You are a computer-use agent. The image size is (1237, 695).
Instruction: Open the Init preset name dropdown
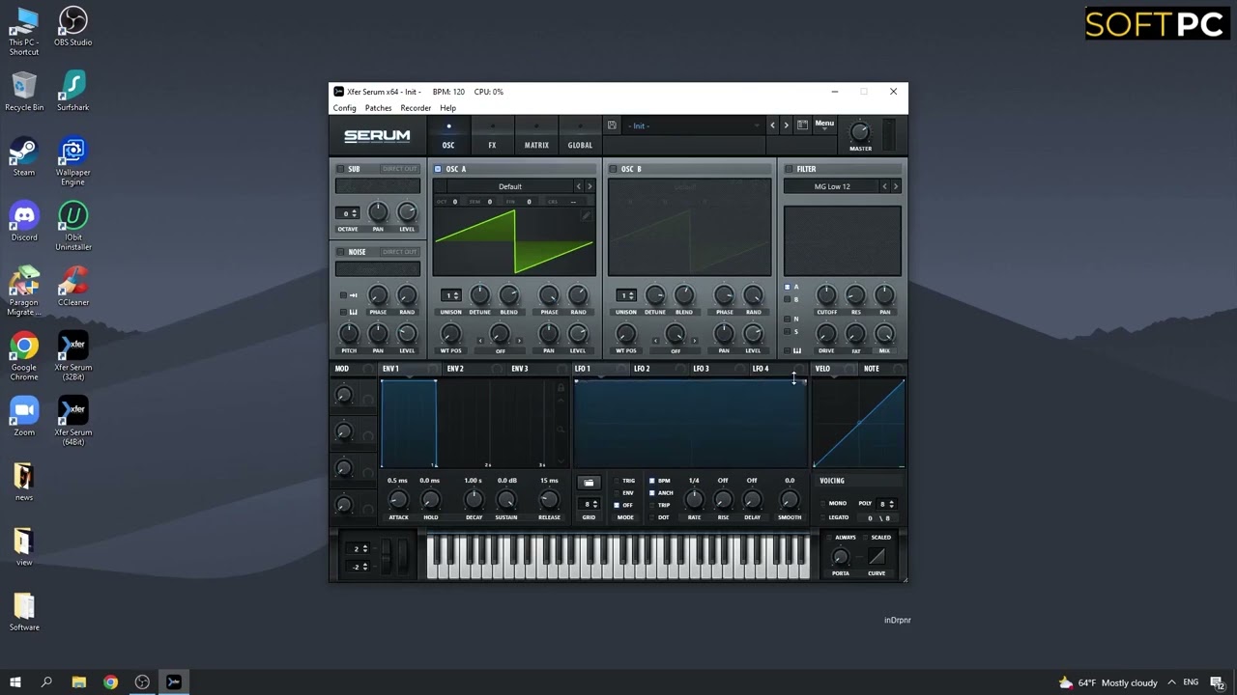tap(693, 125)
